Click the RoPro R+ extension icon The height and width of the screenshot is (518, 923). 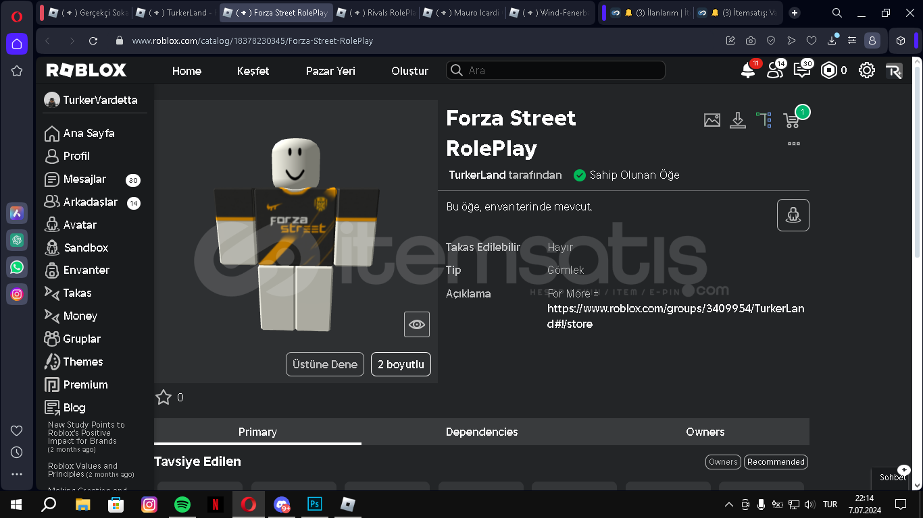pos(894,71)
